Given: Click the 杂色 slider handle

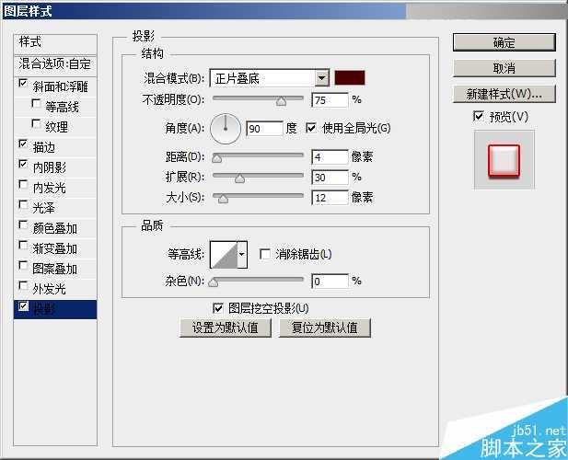Looking at the screenshot, I should pos(213,282).
